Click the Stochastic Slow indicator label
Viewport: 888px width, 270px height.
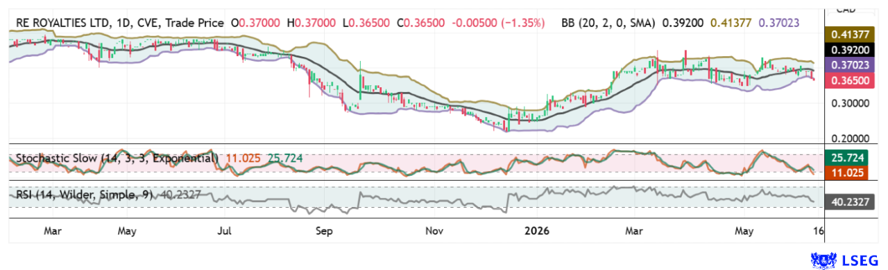pyautogui.click(x=117, y=159)
